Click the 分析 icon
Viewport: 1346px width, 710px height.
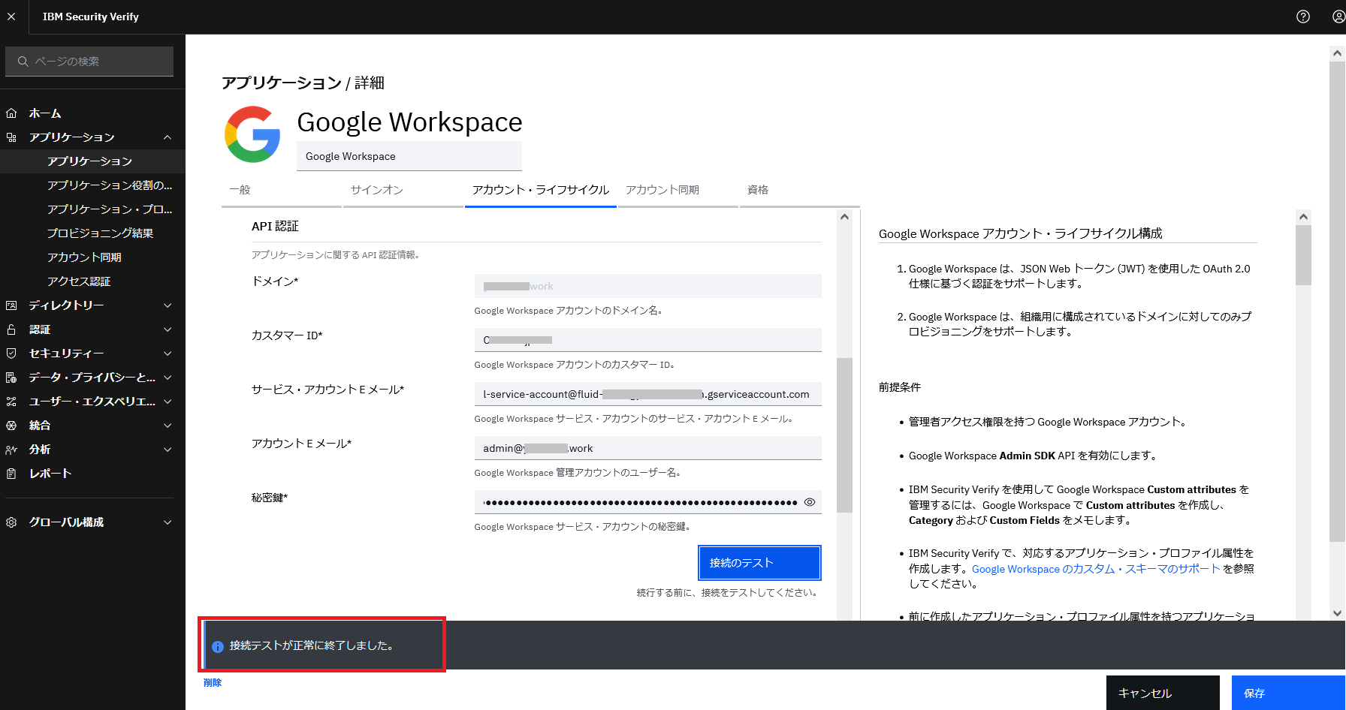(11, 450)
